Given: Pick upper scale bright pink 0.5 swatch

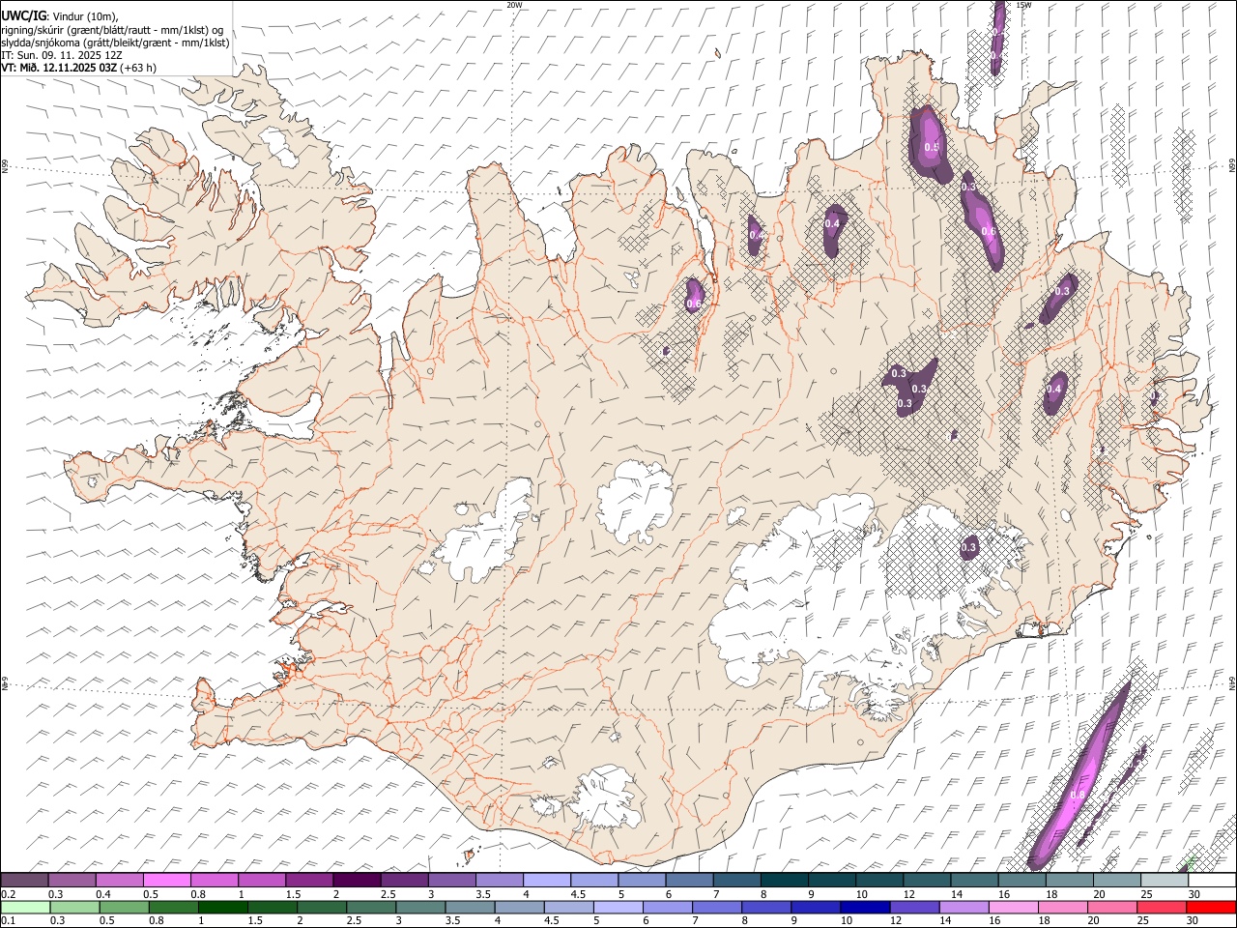Looking at the screenshot, I should [167, 881].
